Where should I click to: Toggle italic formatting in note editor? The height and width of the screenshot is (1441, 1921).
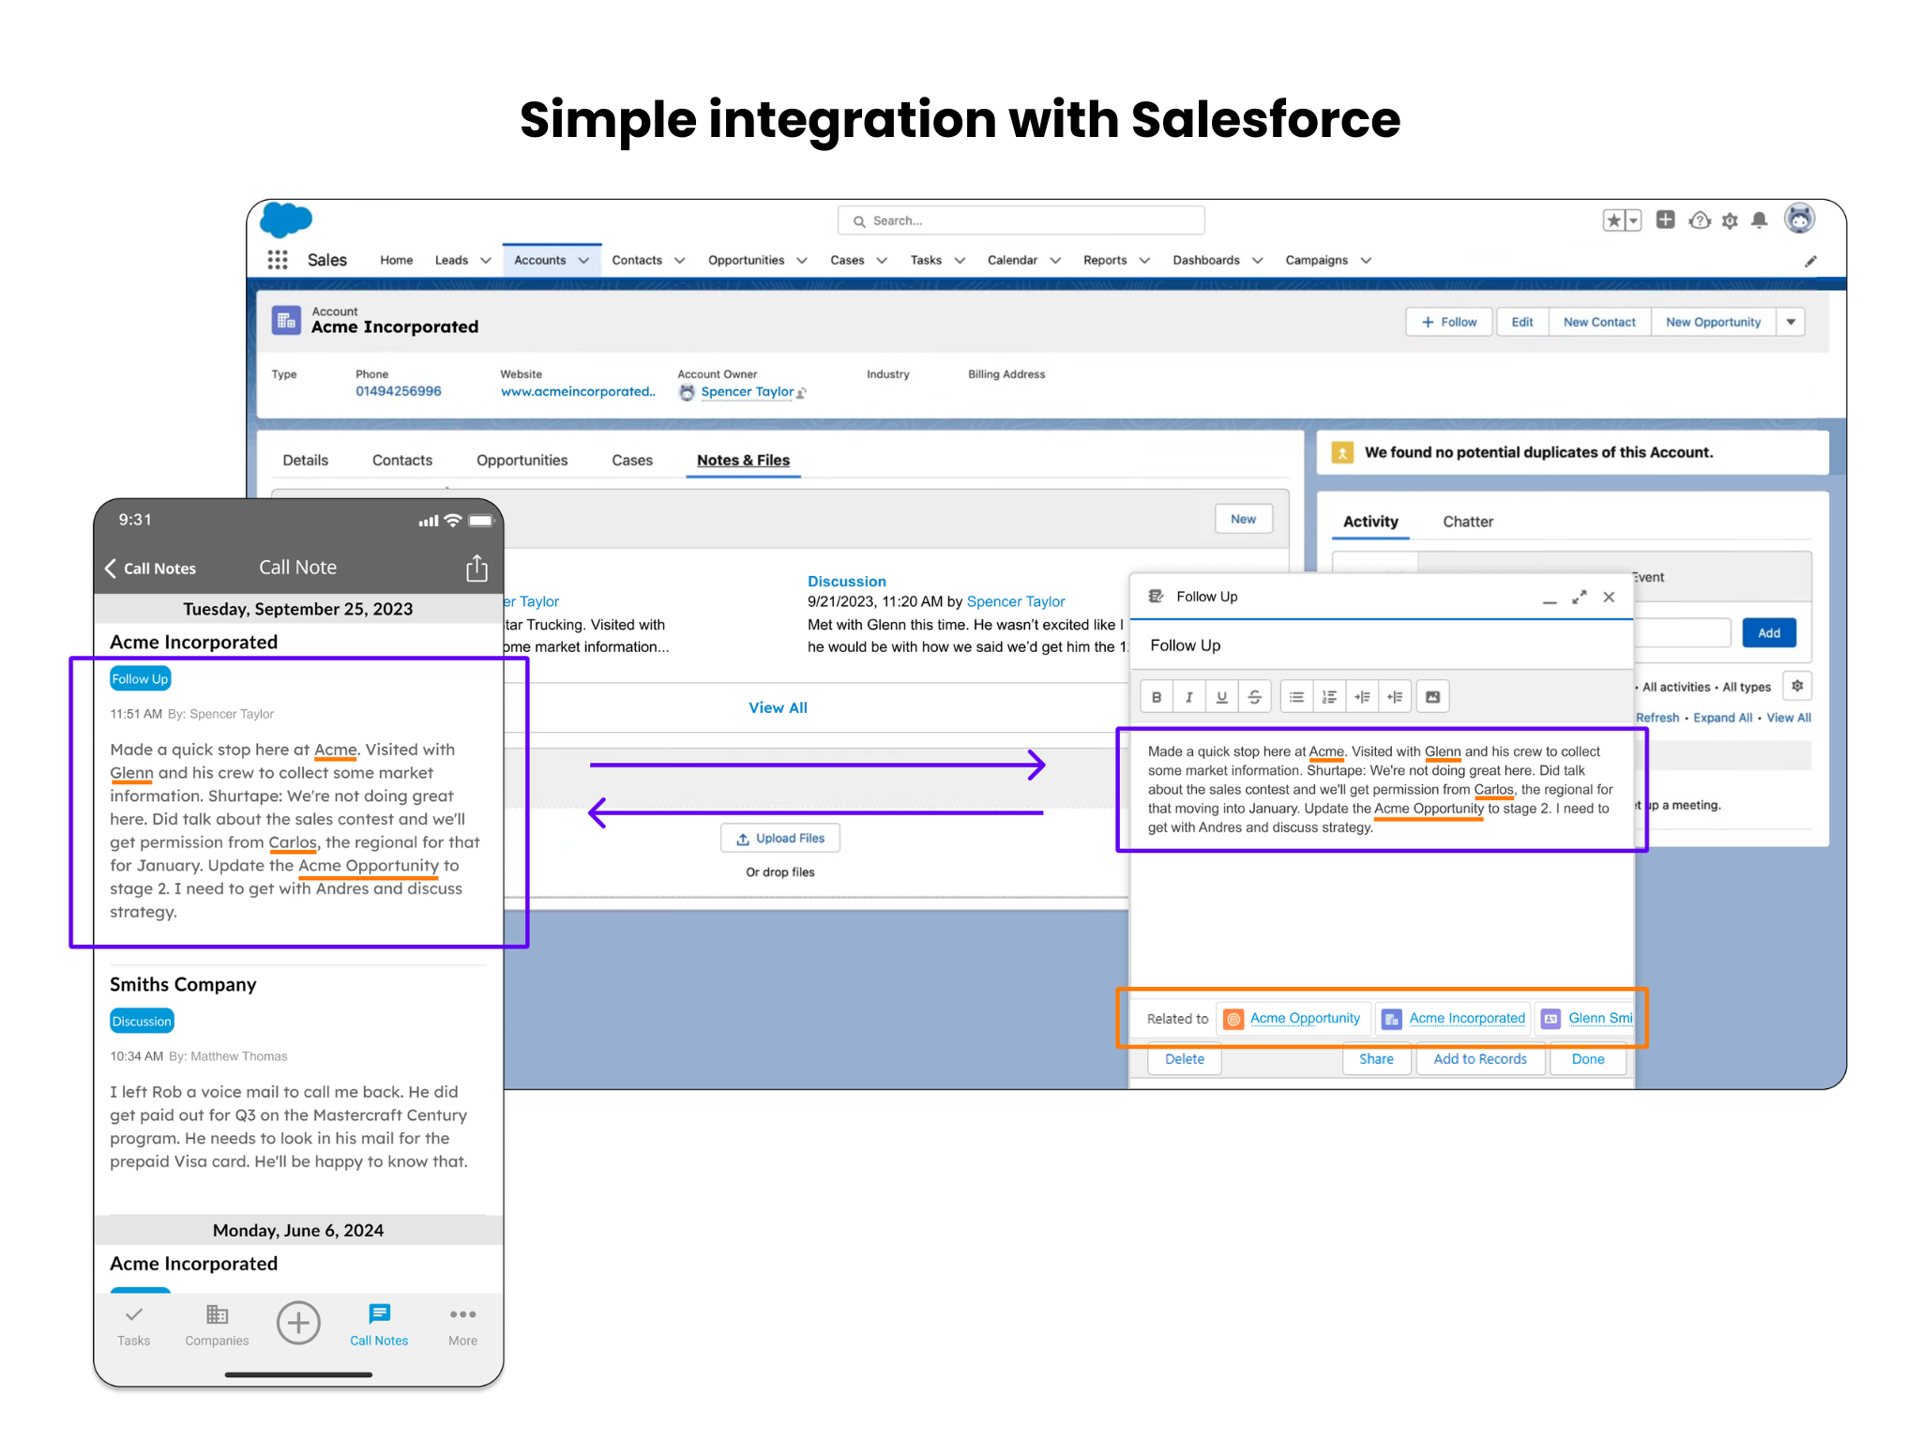1189,697
